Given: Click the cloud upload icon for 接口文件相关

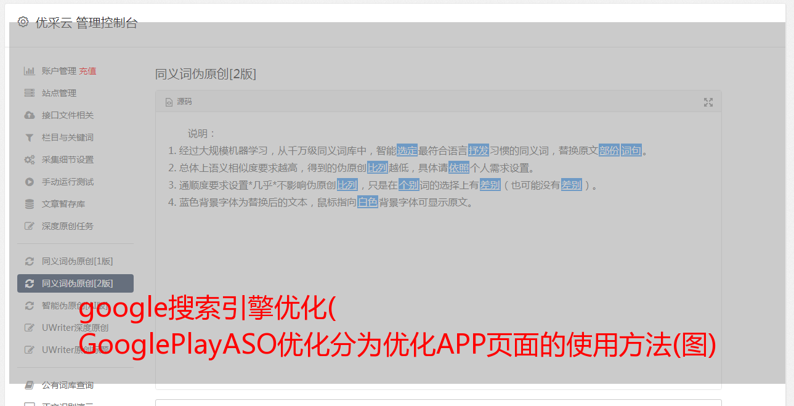Looking at the screenshot, I should pyautogui.click(x=29, y=115).
